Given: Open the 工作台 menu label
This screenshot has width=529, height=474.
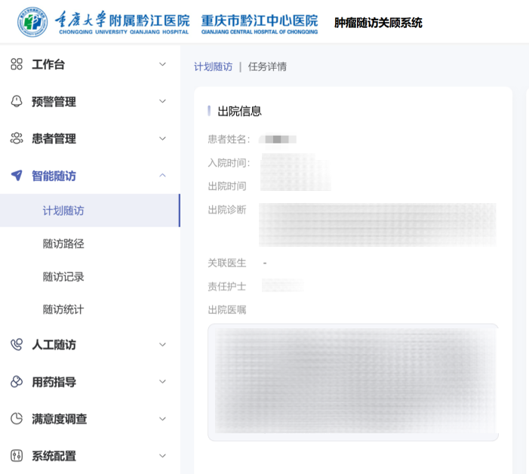Looking at the screenshot, I should [48, 64].
